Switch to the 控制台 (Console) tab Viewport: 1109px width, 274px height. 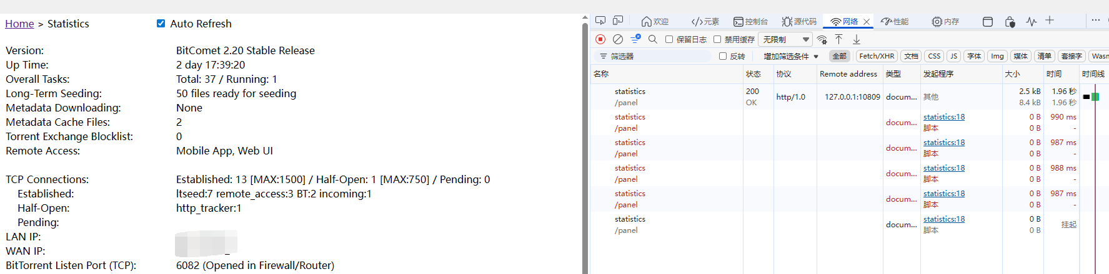(x=750, y=21)
